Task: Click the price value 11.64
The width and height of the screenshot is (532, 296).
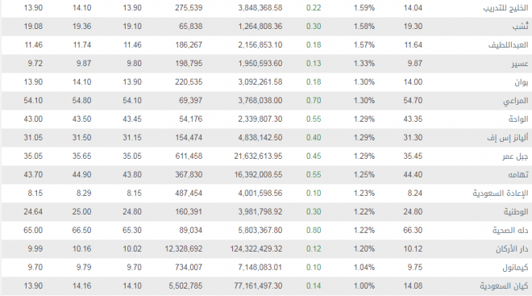Action: 413,45
